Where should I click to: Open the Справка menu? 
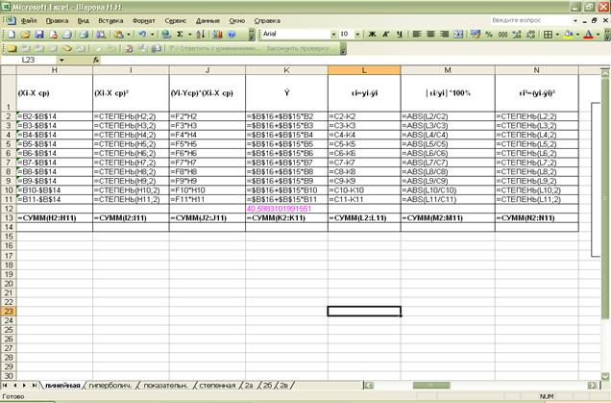[x=267, y=20]
